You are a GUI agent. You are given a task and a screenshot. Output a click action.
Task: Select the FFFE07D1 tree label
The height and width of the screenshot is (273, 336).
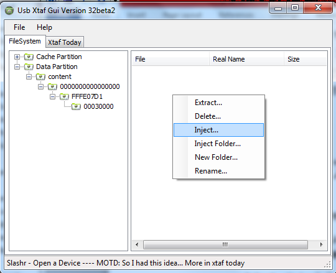[x=87, y=96]
